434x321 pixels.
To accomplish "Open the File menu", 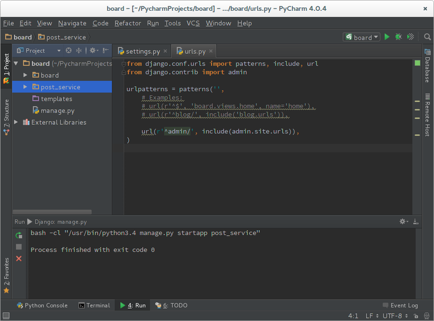I will [x=8, y=23].
